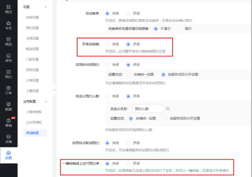Set 启用多时段预约 to 开启
Viewport: 252px width, 177px height.
[x=128, y=65]
